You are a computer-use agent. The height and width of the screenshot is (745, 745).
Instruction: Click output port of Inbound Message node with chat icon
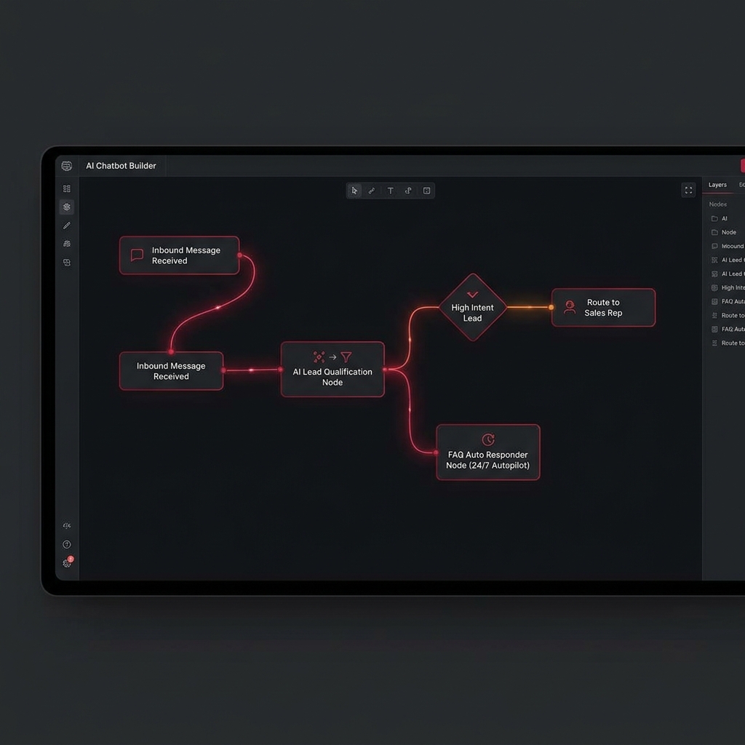point(239,255)
